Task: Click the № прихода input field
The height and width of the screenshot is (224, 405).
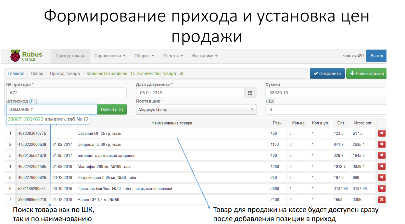Action: coord(66,93)
